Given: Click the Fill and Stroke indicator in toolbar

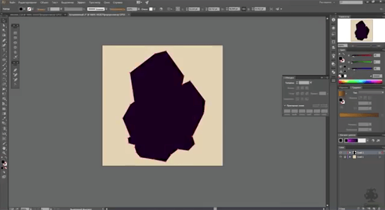Looking at the screenshot, I should pyautogui.click(x=4, y=163).
